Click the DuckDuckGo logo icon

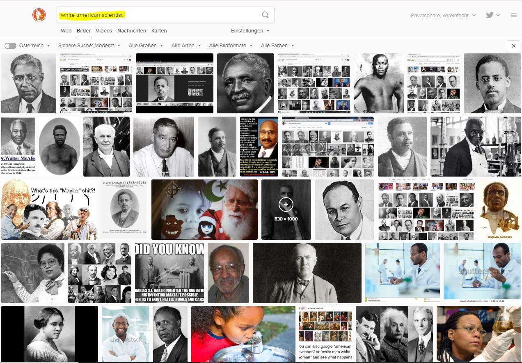[x=39, y=15]
